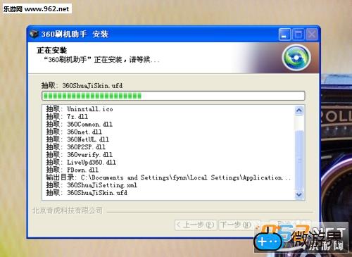Select log line 360P2SP.dll
Viewport: 352px width, 257px height.
[75, 147]
